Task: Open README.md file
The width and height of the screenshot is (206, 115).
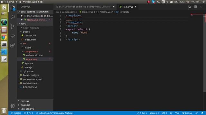Action: coord(35,87)
